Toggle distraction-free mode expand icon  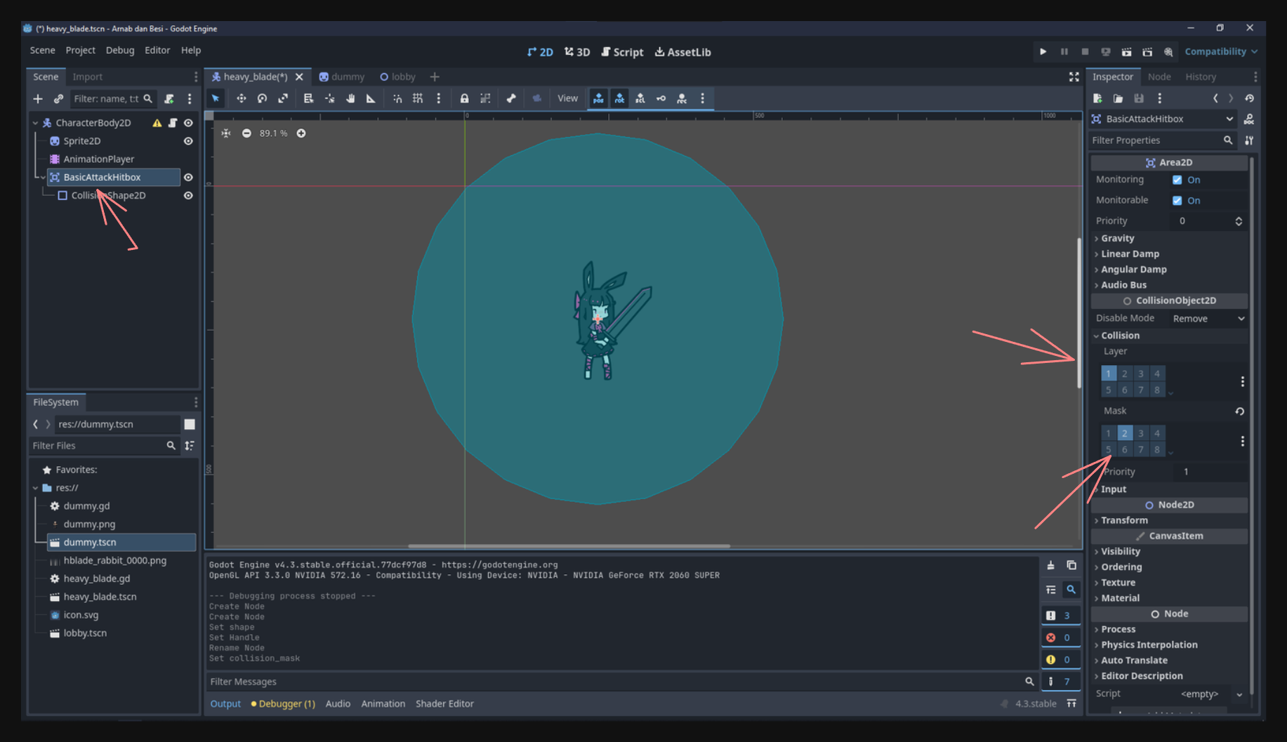(x=1074, y=77)
